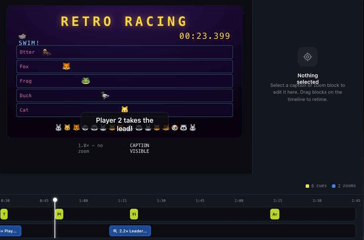Screen dimensions: 364x240
Task: Select the Pl cue block on the timeline
Action: (59, 214)
